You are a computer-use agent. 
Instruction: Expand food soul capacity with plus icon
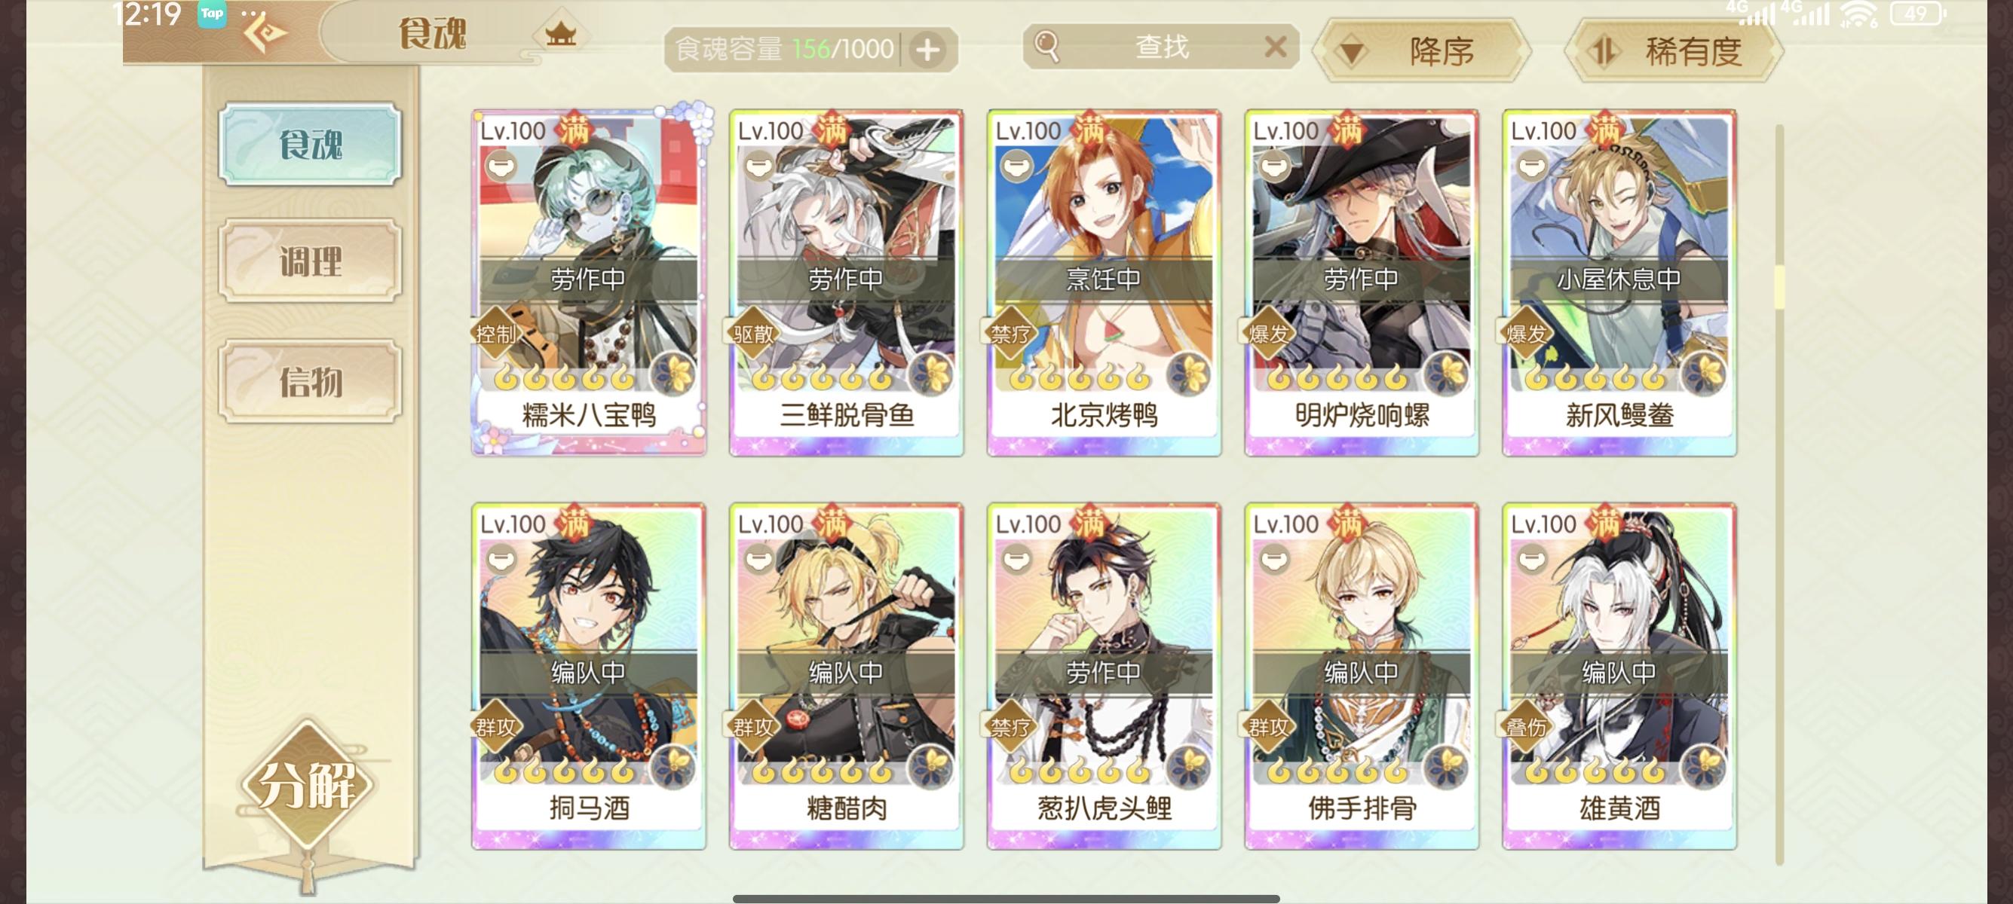[x=927, y=50]
